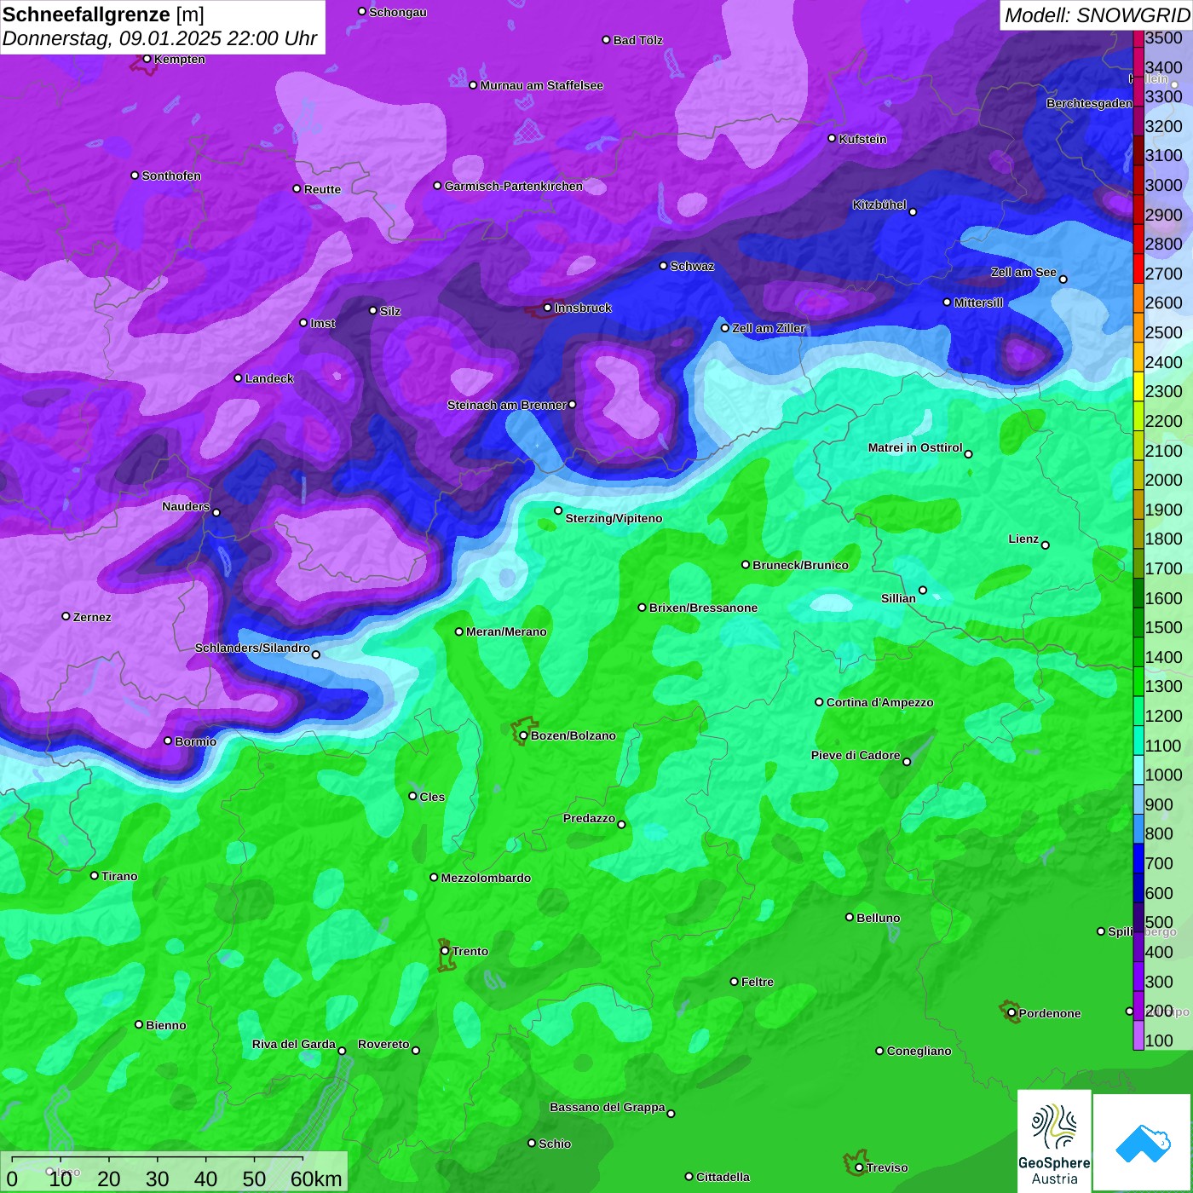Click the Rovereto label
The image size is (1193, 1193).
[x=383, y=1044]
